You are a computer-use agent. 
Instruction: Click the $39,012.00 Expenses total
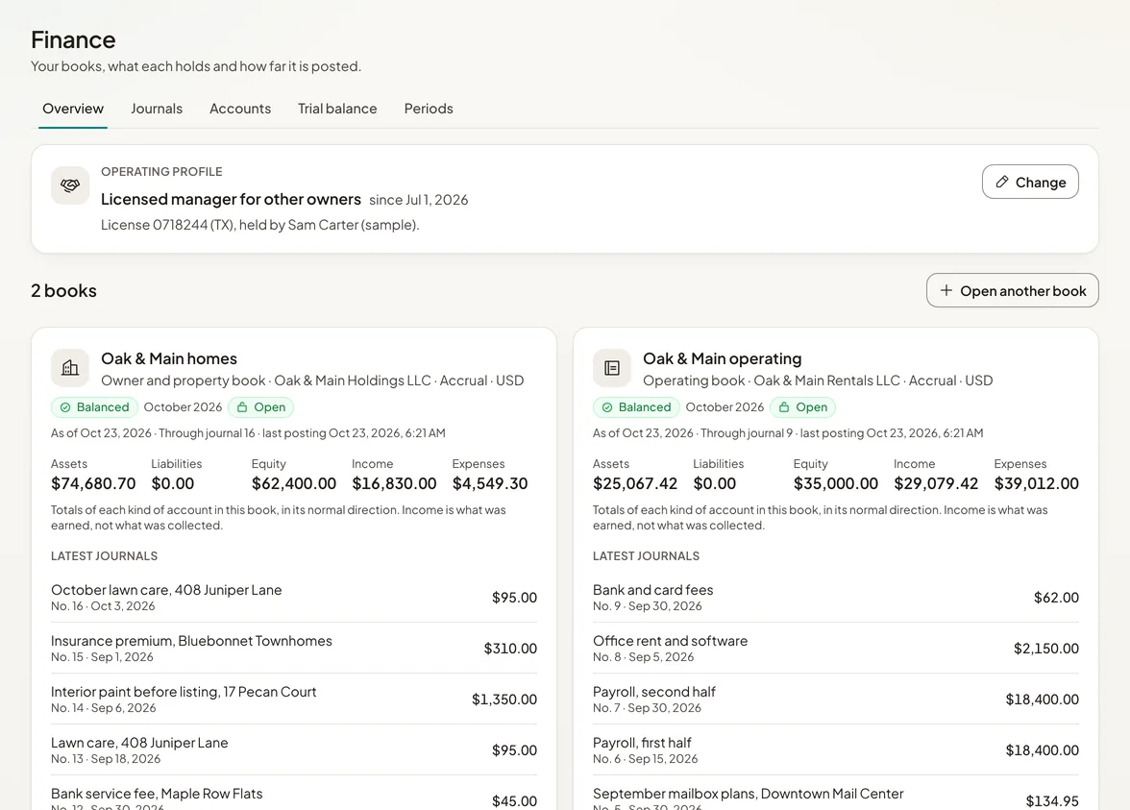point(1036,483)
